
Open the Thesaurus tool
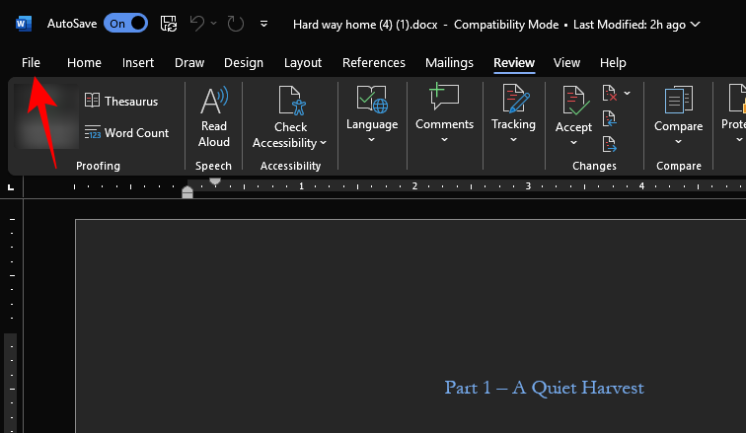point(120,101)
